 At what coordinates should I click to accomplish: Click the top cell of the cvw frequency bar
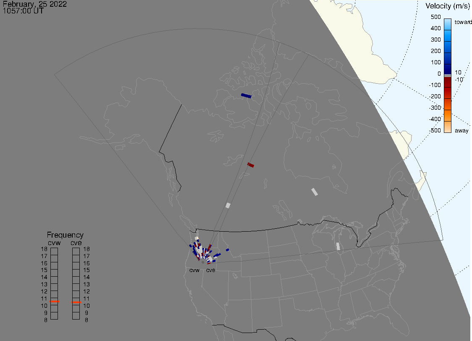point(54,251)
